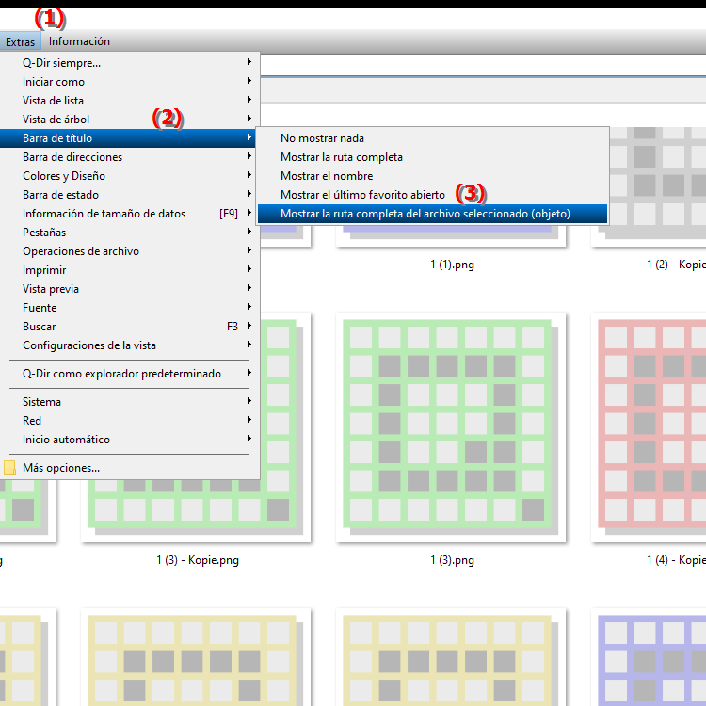Open the Extras menu

tap(20, 41)
